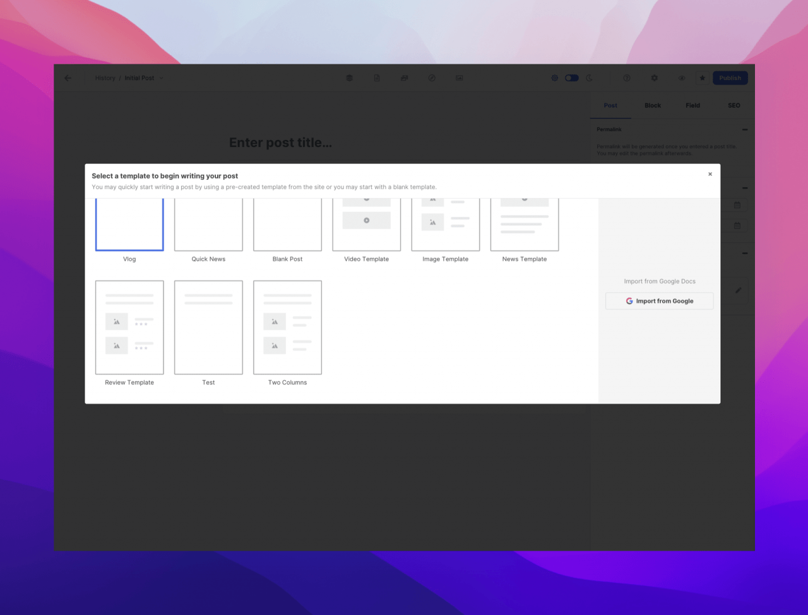
Task: Click the Import from Google button
Action: click(x=659, y=301)
